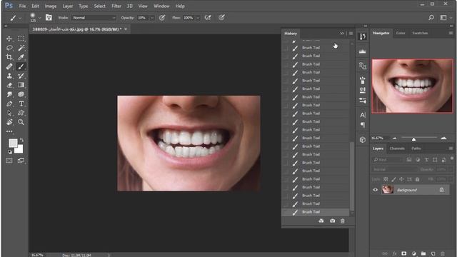Switch to the Channels tab
This screenshot has width=457, height=257.
click(397, 148)
